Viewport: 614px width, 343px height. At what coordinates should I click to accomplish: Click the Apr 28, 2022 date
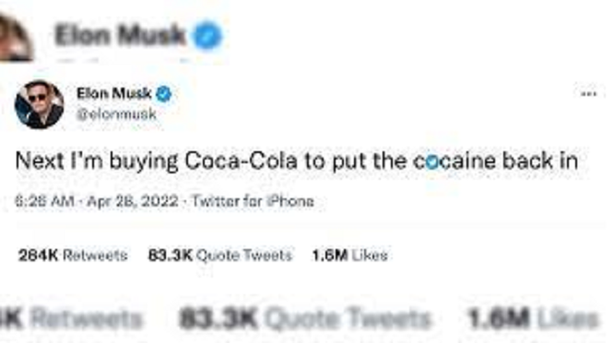point(133,201)
